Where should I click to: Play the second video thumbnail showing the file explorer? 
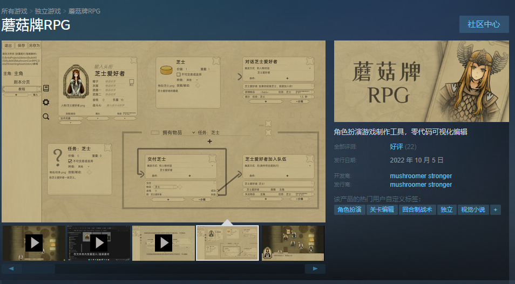tap(99, 243)
